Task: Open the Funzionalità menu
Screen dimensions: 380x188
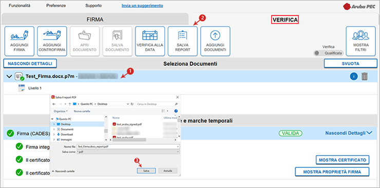Action: (x=20, y=6)
